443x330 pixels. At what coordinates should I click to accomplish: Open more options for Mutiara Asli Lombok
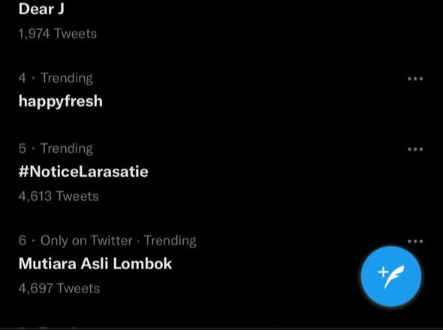point(415,241)
